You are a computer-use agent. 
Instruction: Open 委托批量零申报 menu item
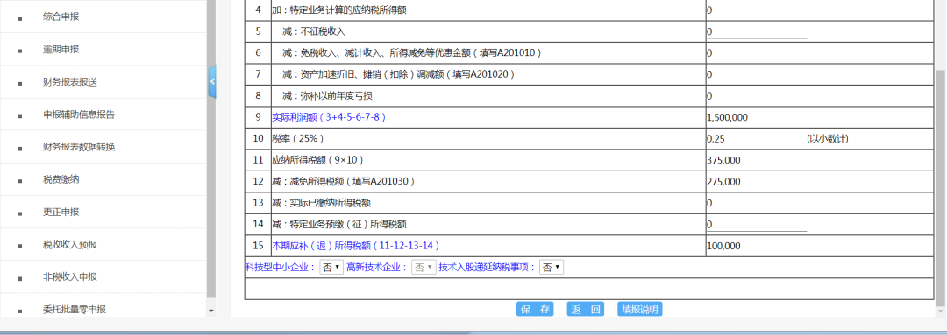pyautogui.click(x=75, y=310)
